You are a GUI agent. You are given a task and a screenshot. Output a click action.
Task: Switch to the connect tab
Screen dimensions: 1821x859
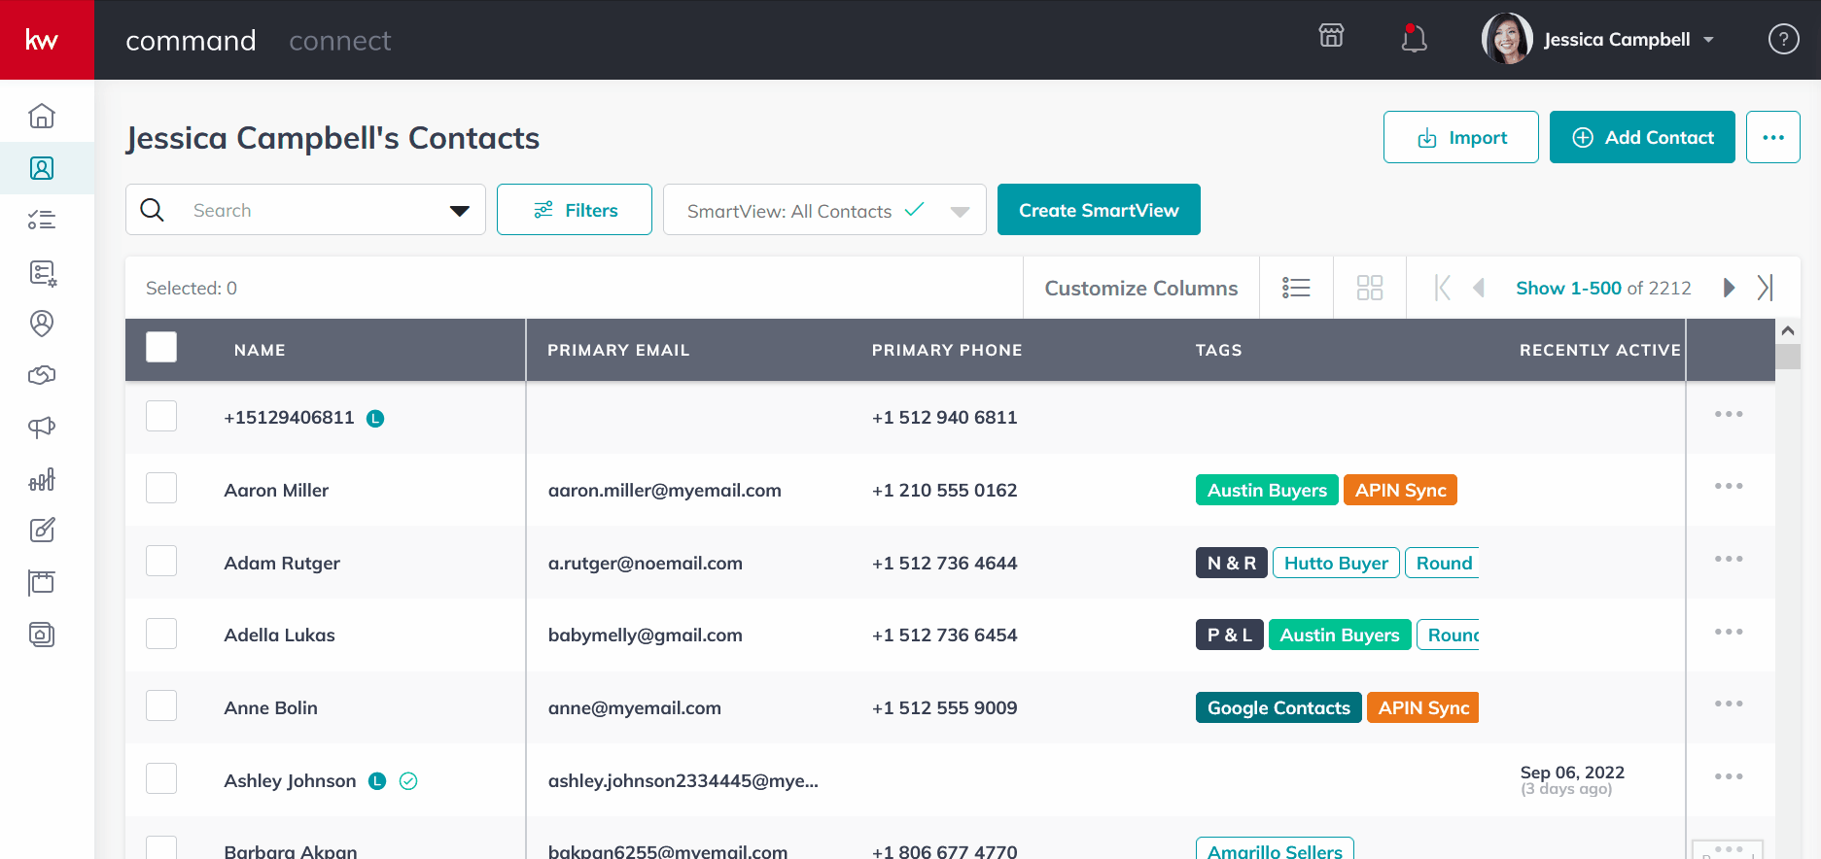pyautogui.click(x=340, y=40)
